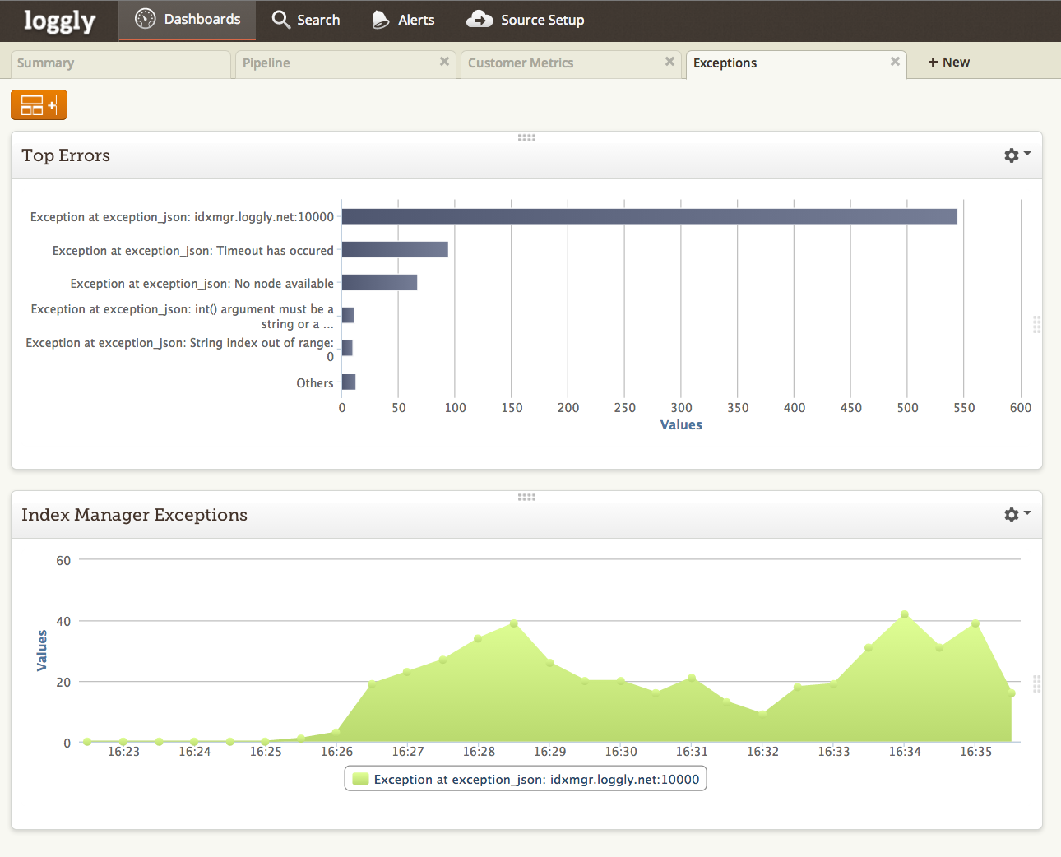Open the Dashboards section
This screenshot has width=1061, height=857.
point(188,20)
